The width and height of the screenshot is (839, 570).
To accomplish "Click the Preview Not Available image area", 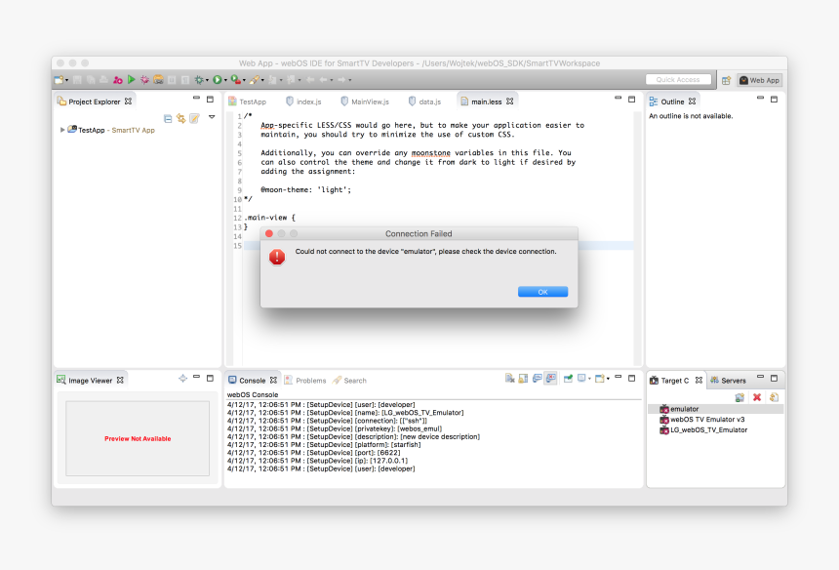I will (x=138, y=438).
